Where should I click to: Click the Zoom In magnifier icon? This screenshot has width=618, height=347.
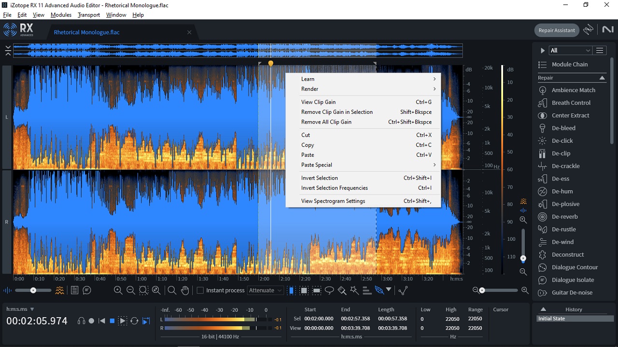[x=118, y=290]
